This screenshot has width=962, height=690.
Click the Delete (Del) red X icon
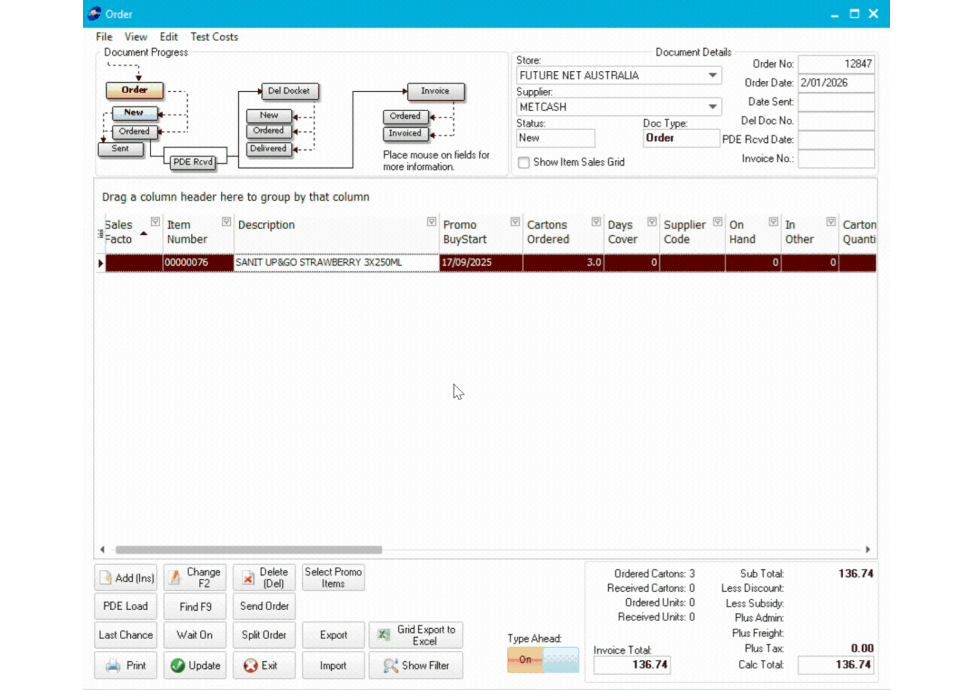click(248, 578)
